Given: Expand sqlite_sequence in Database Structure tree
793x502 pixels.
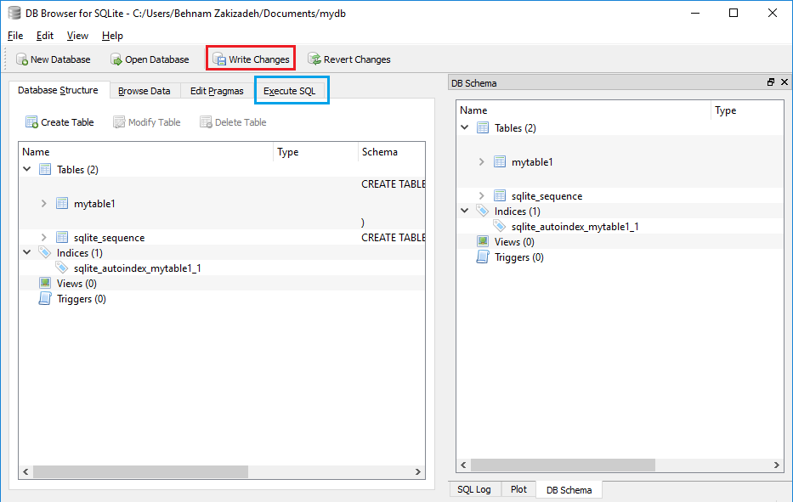Looking at the screenshot, I should pos(44,238).
